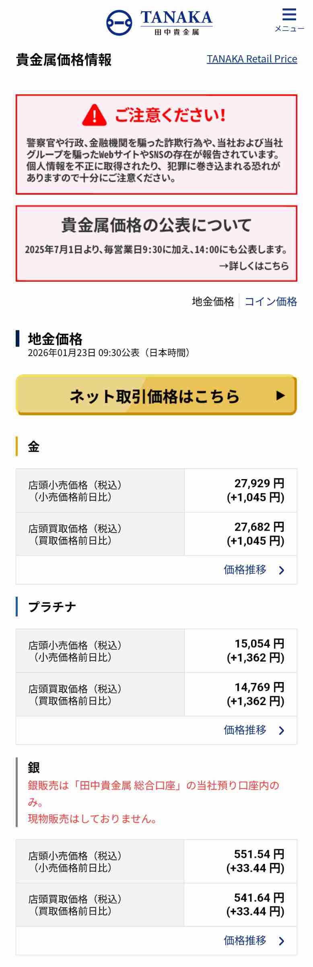View silver 価格推移 link
Viewport: 313px width, 967px height.
(x=245, y=940)
